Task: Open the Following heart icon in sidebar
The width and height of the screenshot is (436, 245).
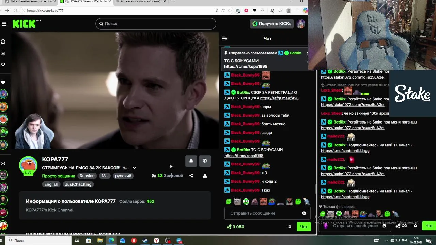Action: click(x=3, y=64)
